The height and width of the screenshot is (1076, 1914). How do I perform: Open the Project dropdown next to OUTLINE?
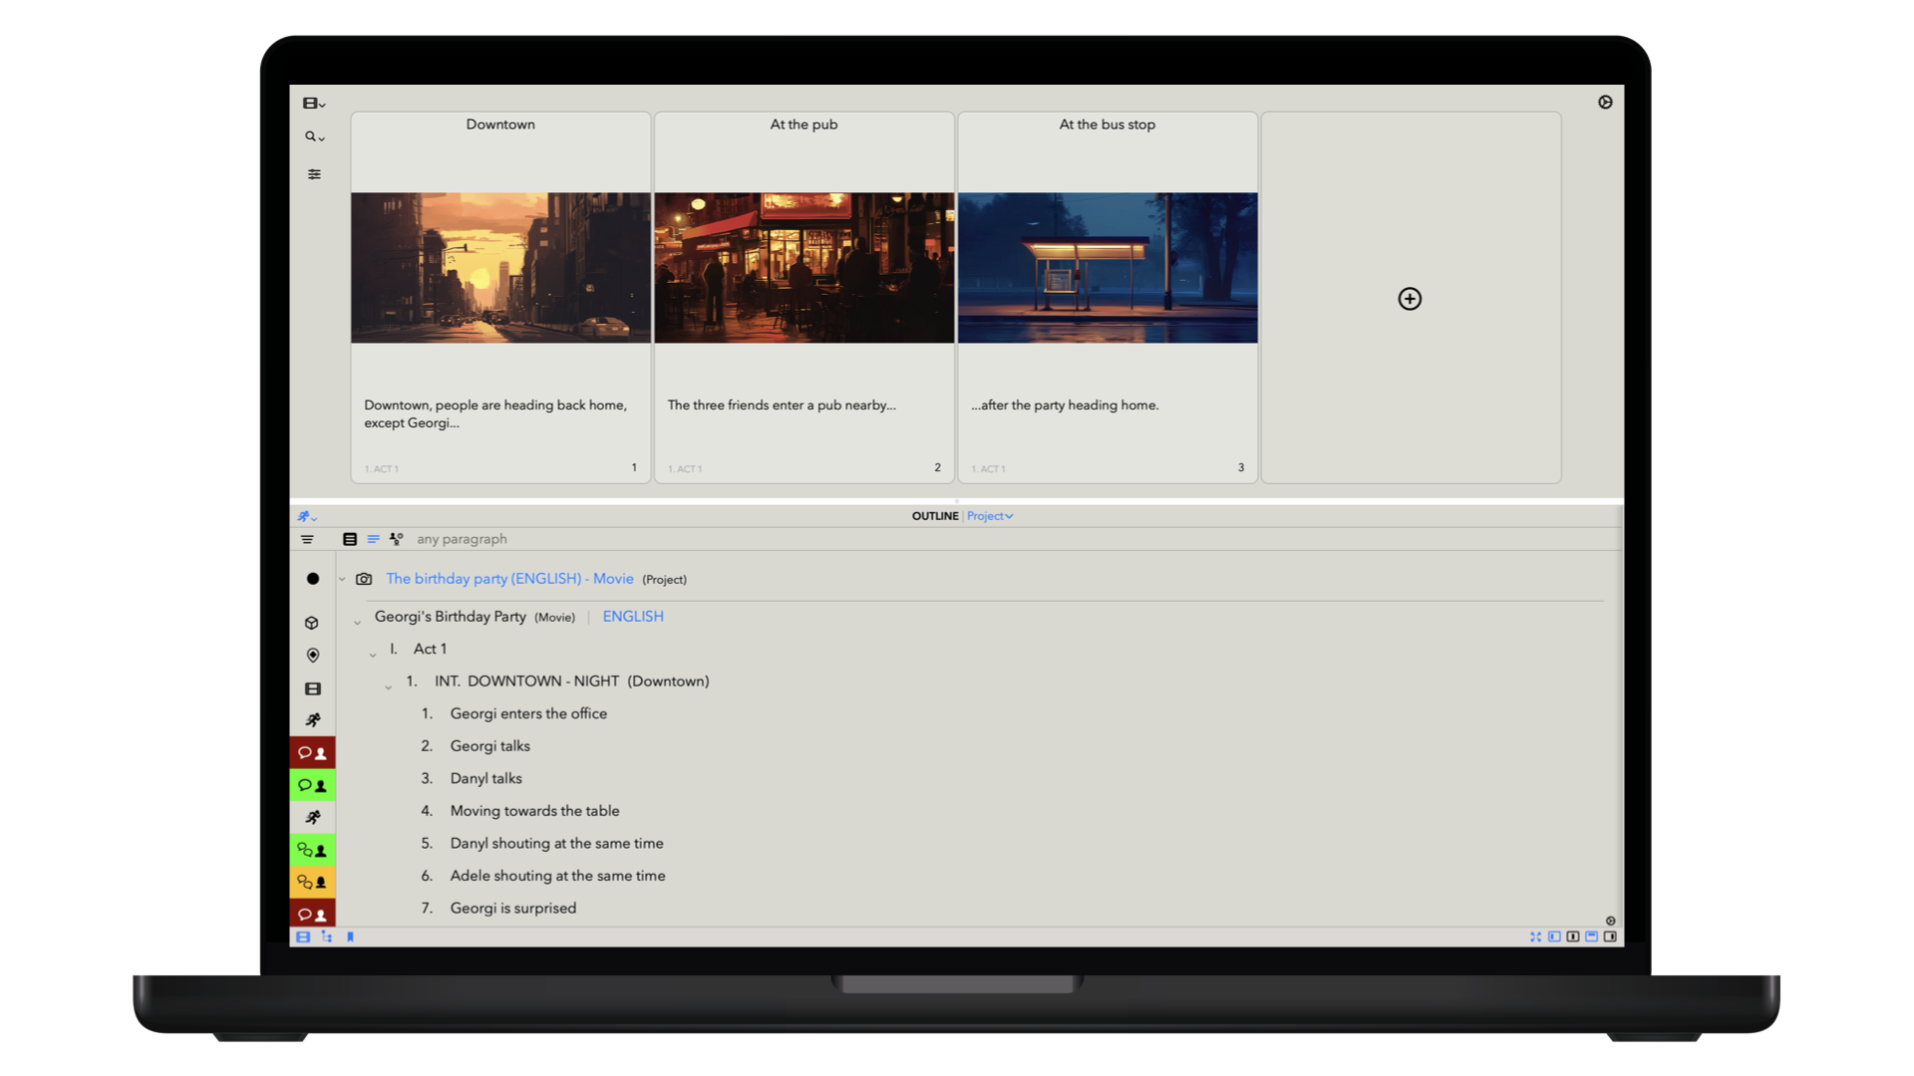[x=989, y=516]
